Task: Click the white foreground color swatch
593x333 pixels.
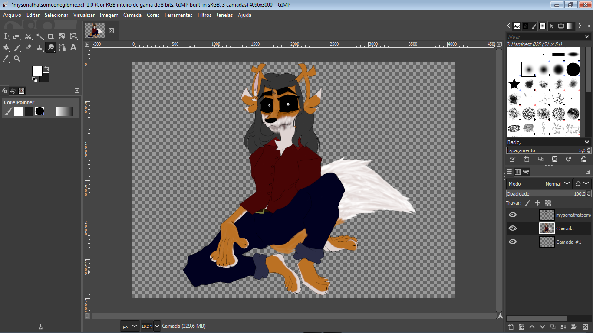Action: tap(37, 71)
